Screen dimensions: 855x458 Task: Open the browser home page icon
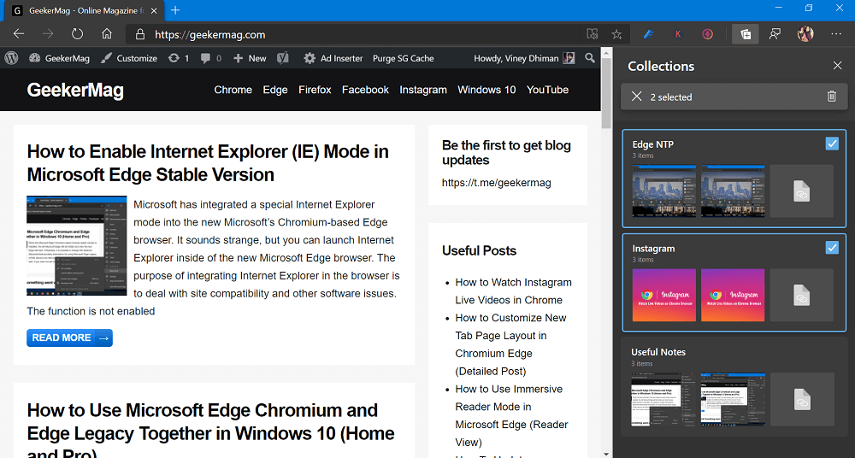point(107,34)
